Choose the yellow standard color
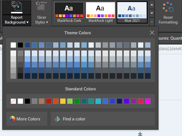 (63, 101)
